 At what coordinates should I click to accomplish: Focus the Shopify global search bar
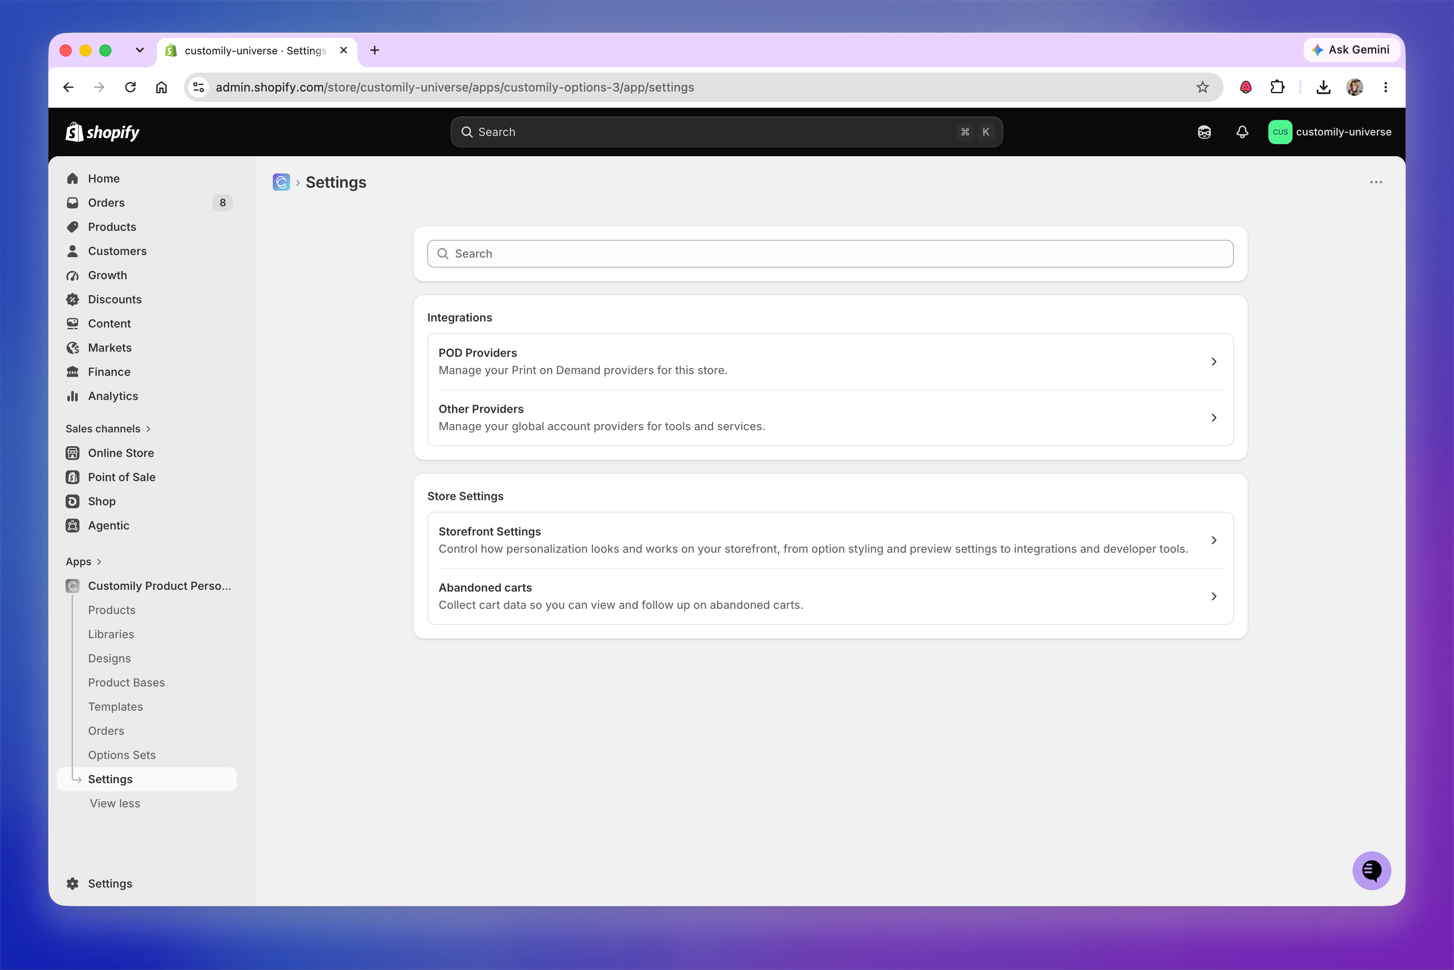726,132
